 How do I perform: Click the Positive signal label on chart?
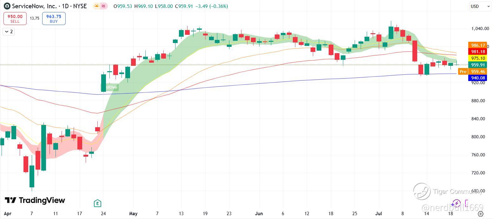pyautogui.click(x=110, y=87)
